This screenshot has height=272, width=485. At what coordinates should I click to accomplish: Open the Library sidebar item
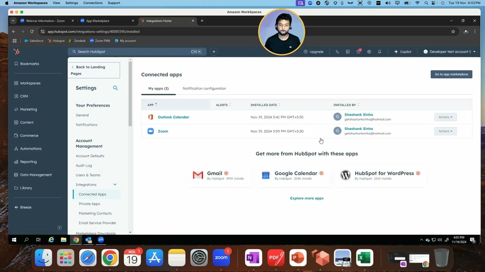click(23, 188)
